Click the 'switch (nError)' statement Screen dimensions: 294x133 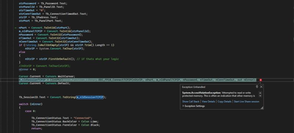(x=31, y=104)
